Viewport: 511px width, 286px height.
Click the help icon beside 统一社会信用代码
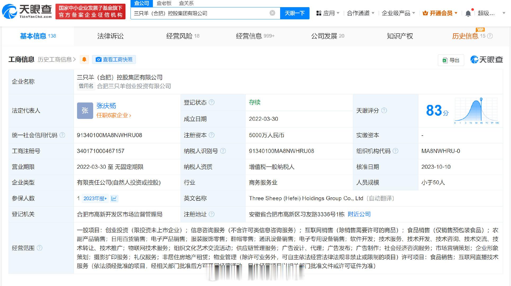62,135
